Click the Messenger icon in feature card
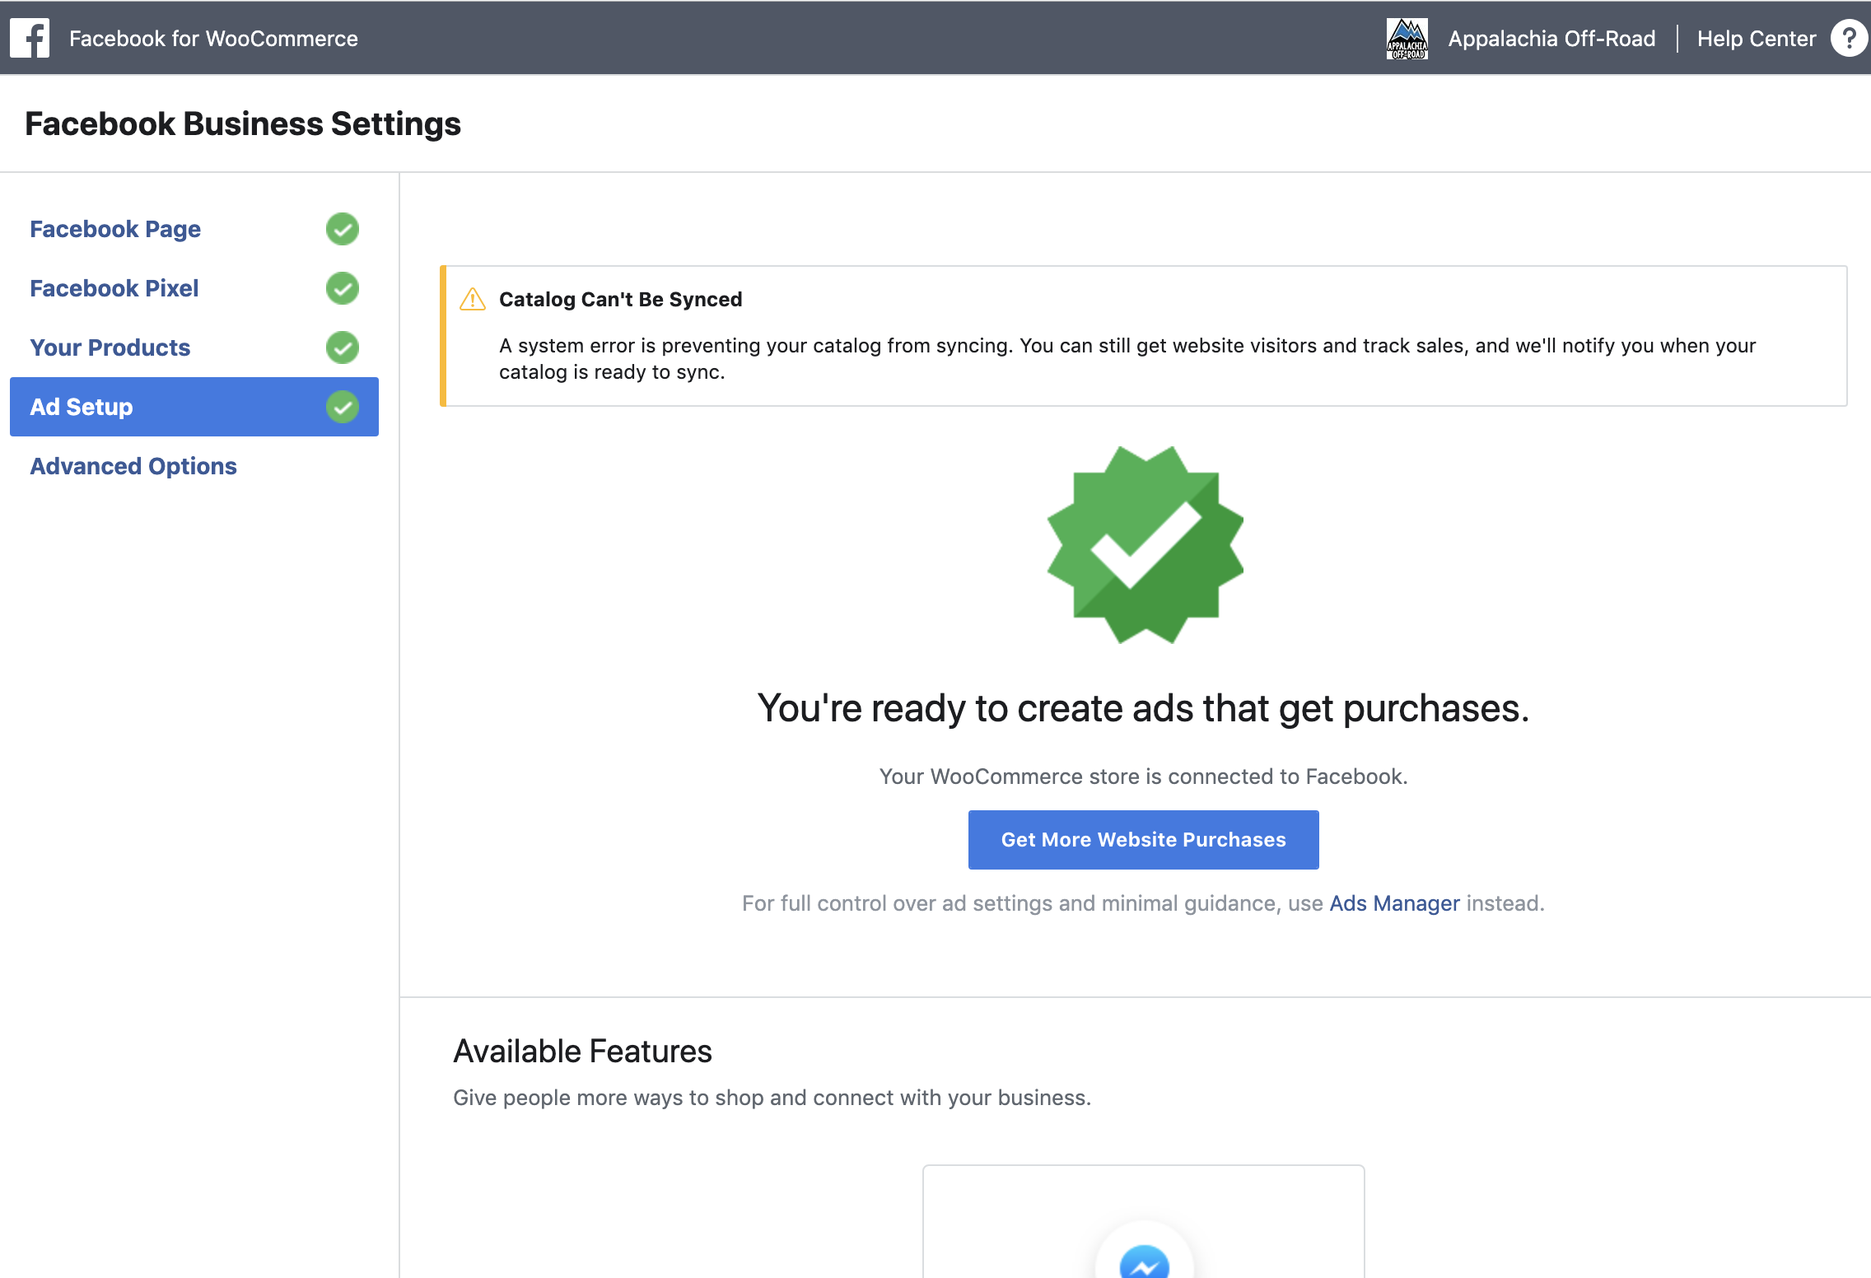 tap(1144, 1261)
